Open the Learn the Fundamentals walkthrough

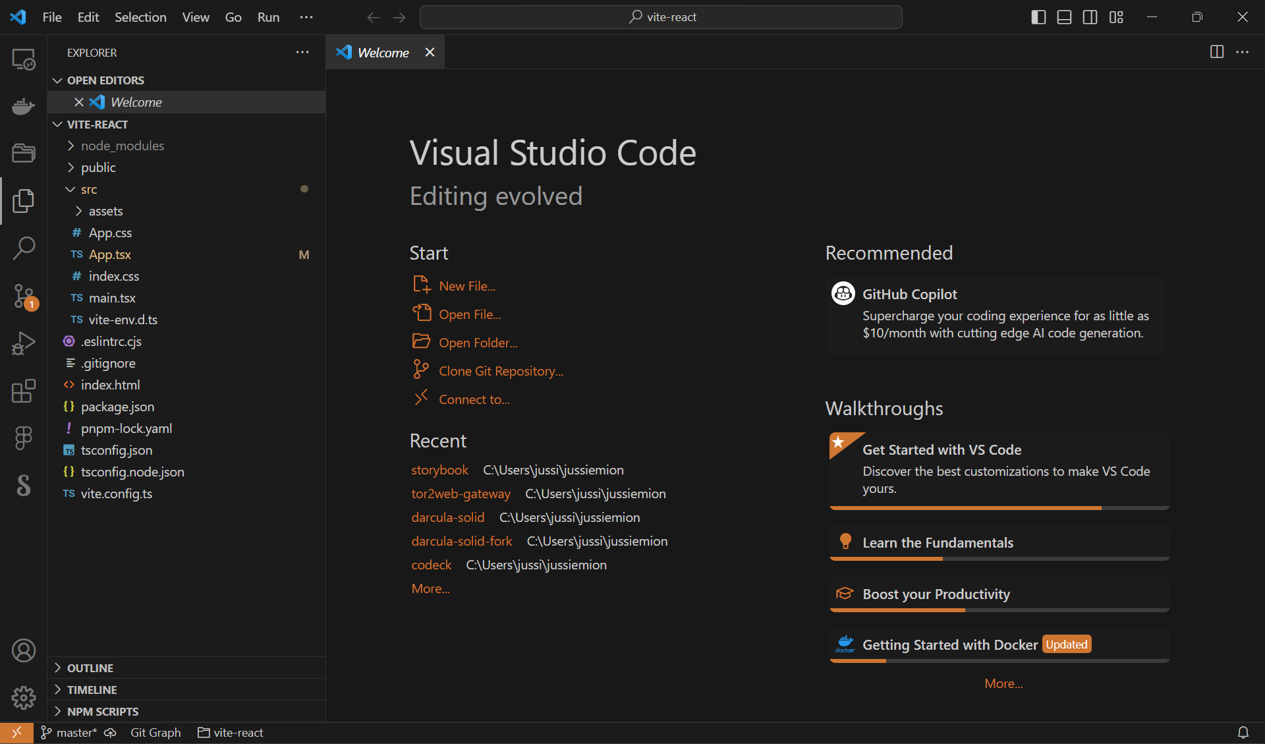point(999,543)
